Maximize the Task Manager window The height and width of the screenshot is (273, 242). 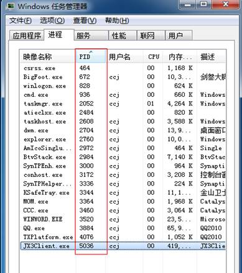point(203,4)
